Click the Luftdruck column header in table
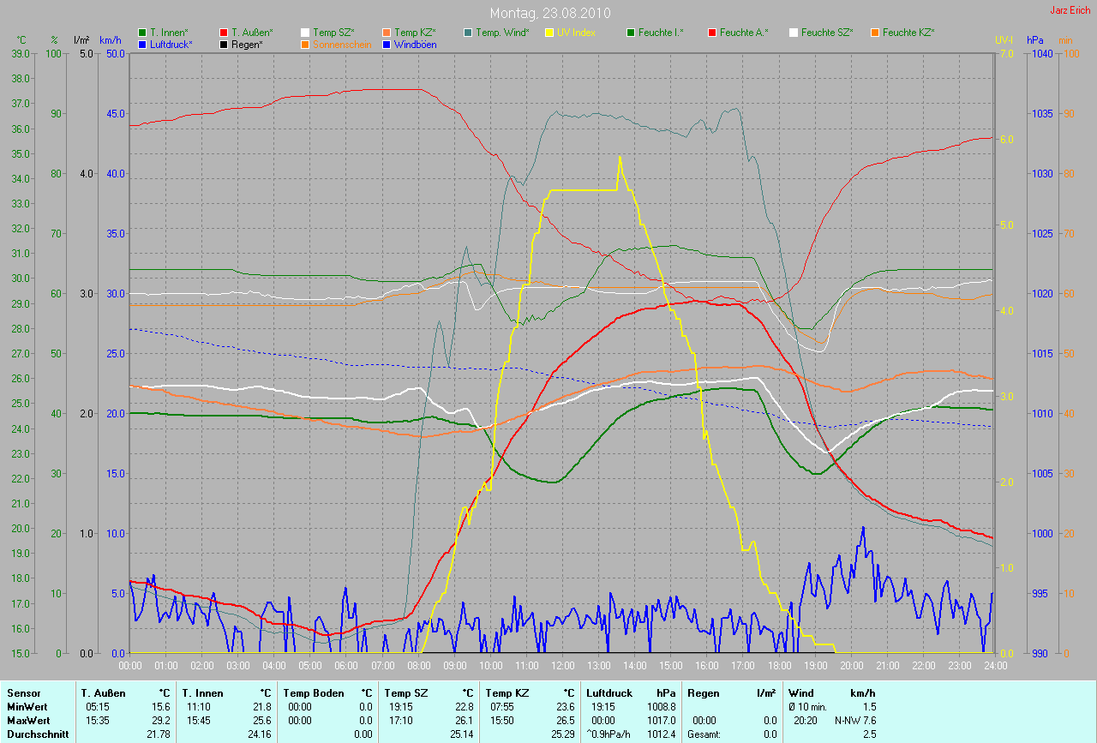The width and height of the screenshot is (1097, 743). tap(608, 692)
